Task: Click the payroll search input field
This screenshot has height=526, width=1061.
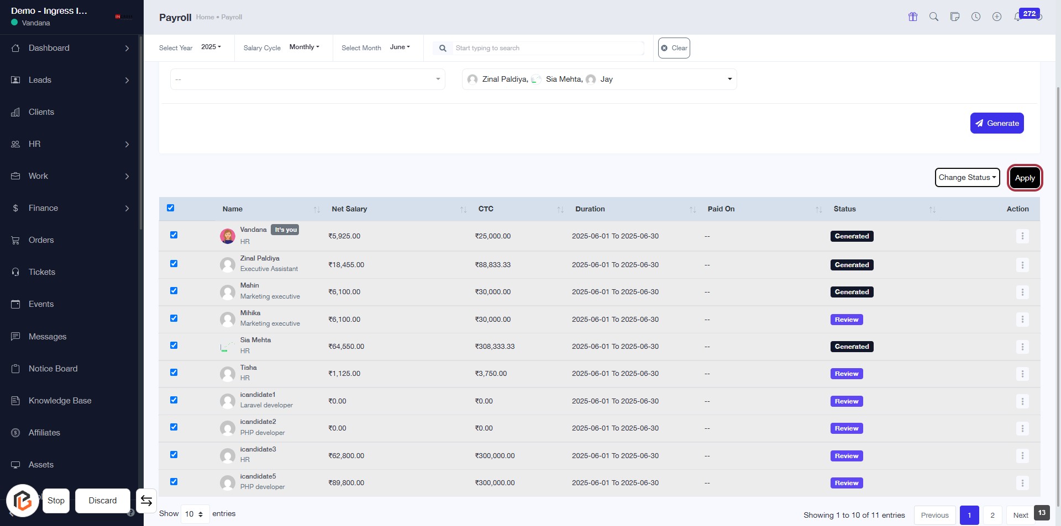Action: coord(547,48)
